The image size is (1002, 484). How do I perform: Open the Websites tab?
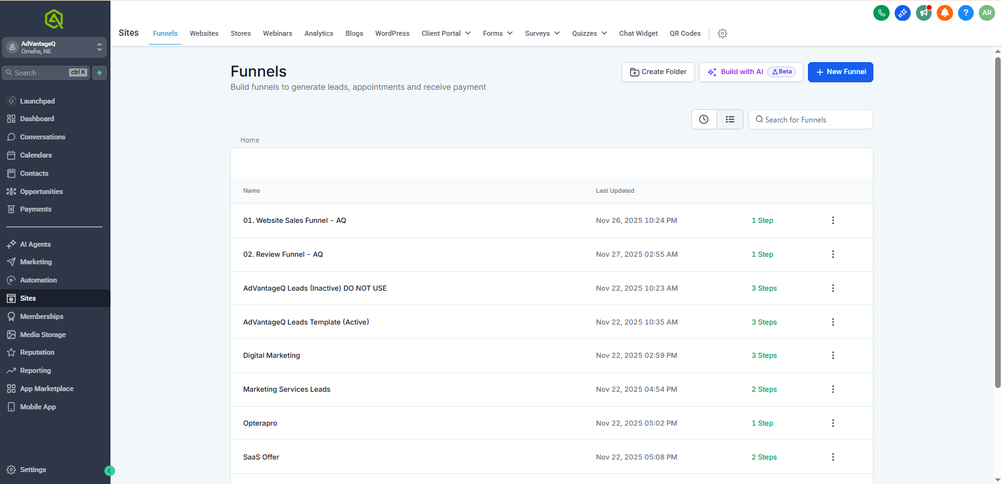[204, 33]
